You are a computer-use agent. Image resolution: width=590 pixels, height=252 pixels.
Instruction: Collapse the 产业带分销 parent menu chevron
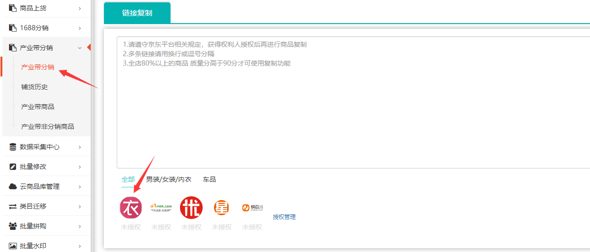80,48
